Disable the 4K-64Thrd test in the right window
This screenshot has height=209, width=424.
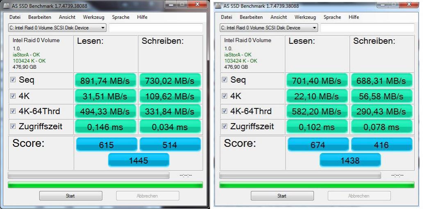click(x=224, y=111)
